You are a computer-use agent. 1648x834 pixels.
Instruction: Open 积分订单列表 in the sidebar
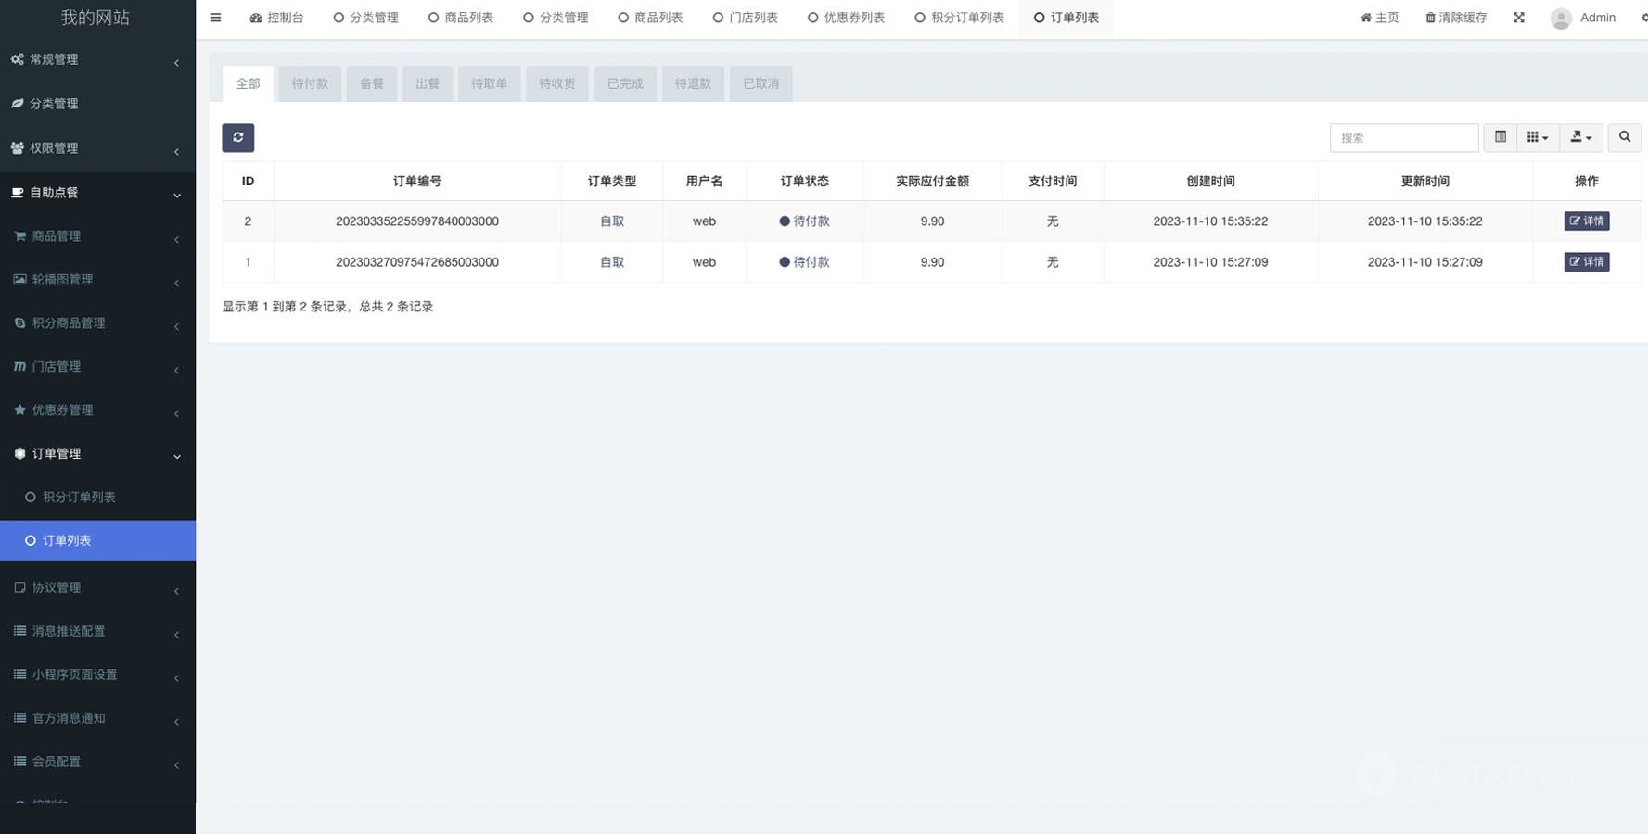pyautogui.click(x=79, y=497)
